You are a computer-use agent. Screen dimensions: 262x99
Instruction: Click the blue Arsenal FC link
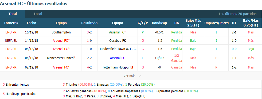(118, 58)
